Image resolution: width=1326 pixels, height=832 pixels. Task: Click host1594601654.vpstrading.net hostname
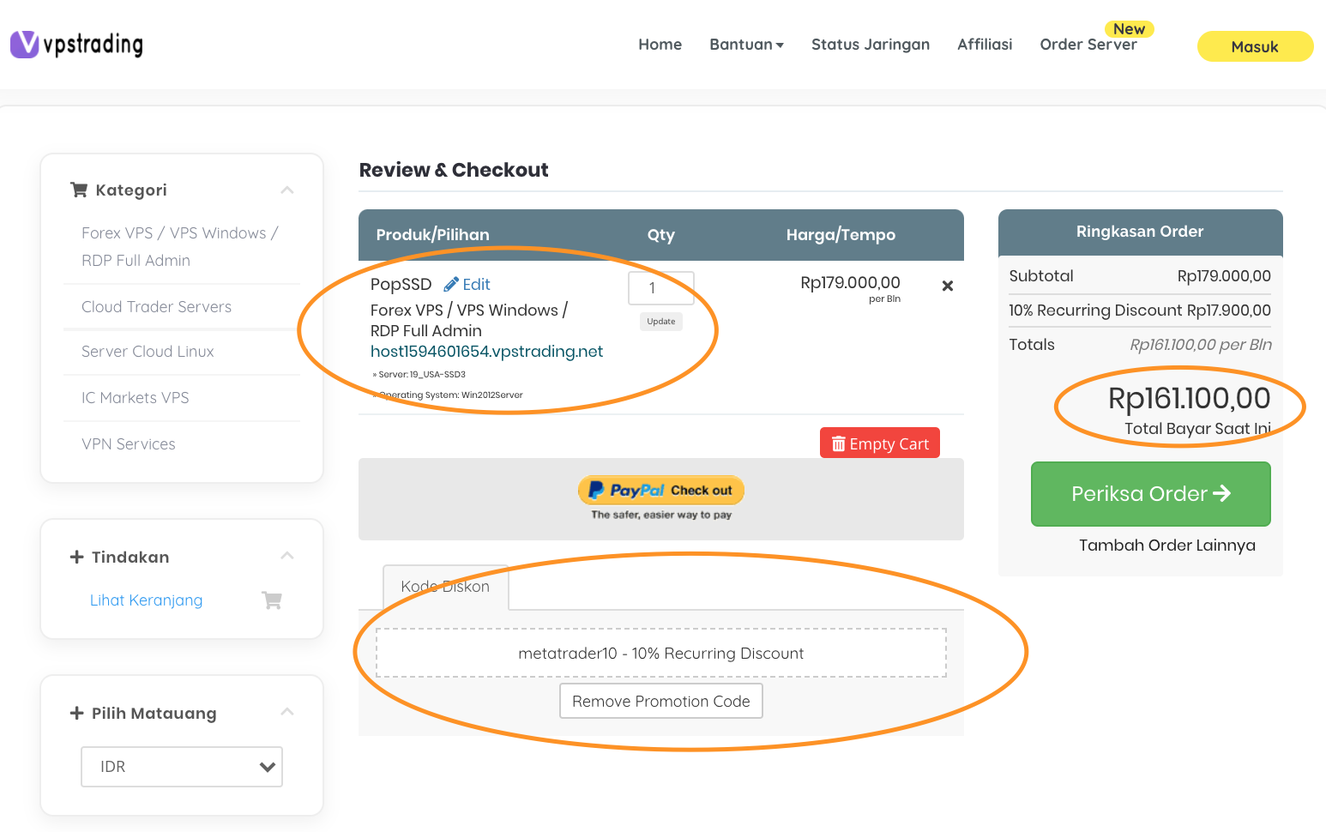(x=486, y=352)
